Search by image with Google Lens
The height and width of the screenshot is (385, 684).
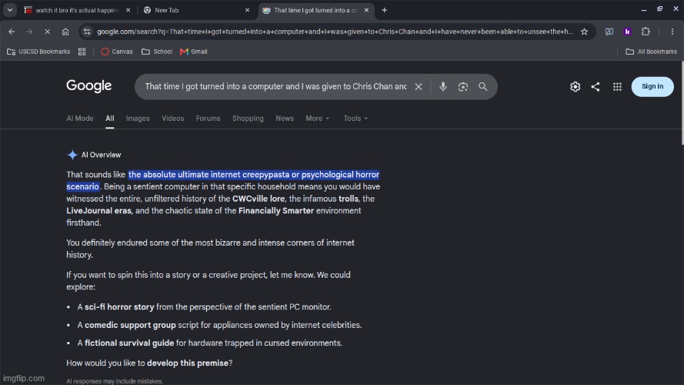click(x=463, y=86)
